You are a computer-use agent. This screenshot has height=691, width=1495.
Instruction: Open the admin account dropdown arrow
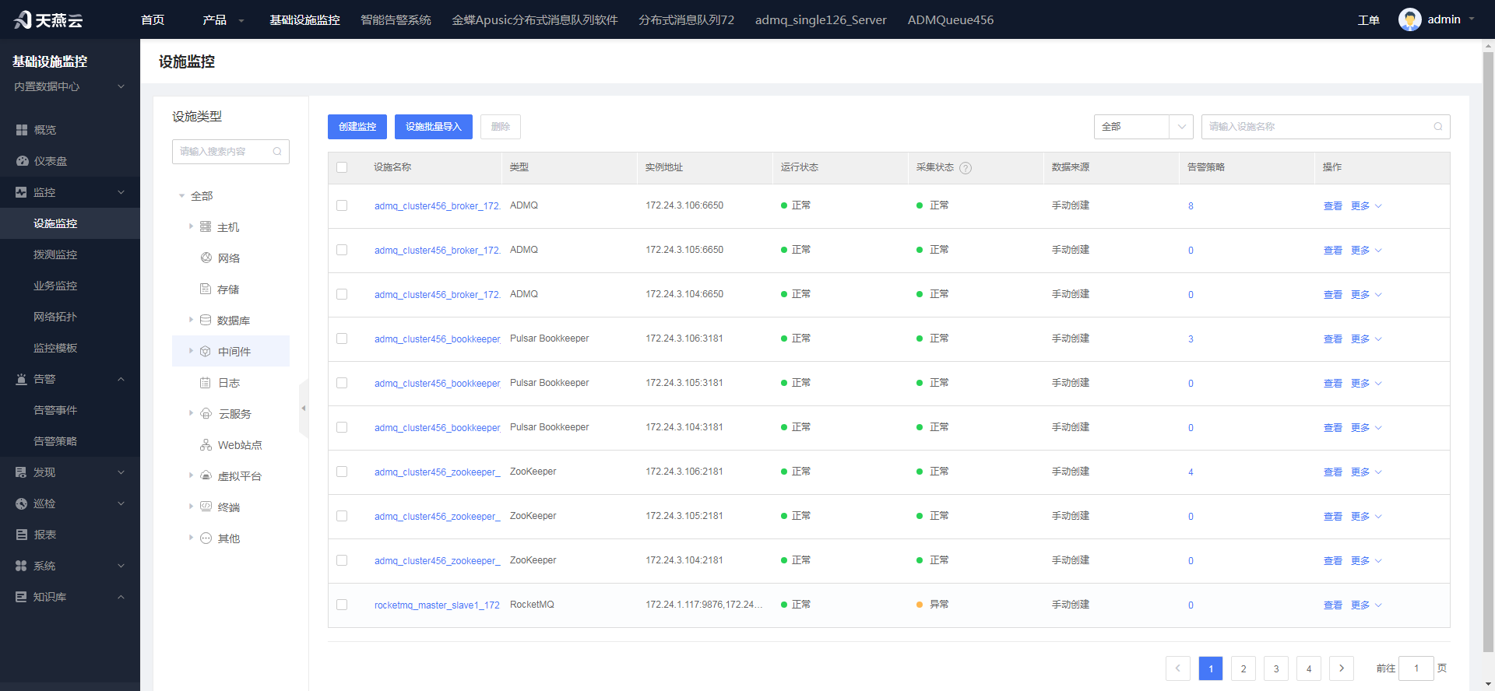(x=1472, y=19)
